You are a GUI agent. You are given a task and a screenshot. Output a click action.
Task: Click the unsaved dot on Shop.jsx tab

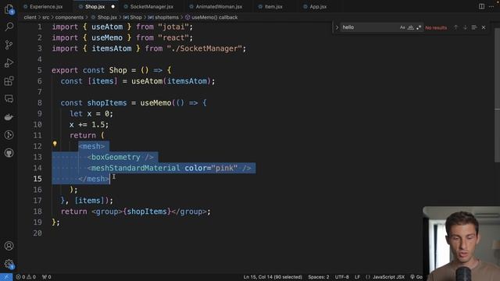click(112, 6)
